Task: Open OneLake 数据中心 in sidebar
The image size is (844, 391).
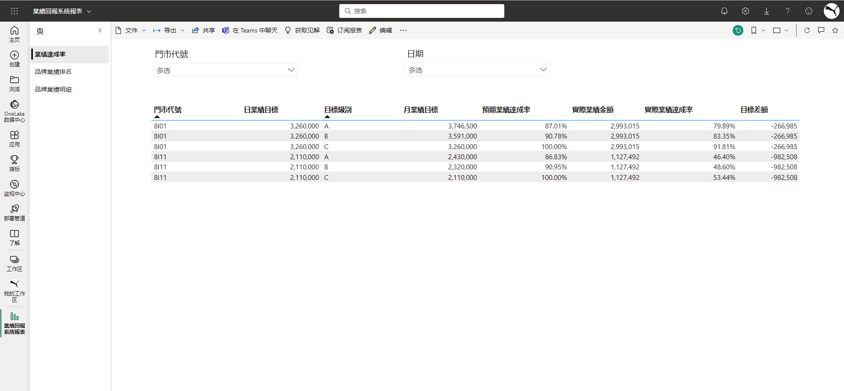Action: 15,111
